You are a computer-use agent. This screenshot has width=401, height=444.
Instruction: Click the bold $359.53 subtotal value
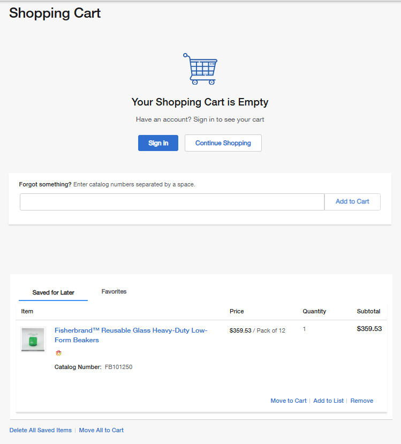point(369,329)
